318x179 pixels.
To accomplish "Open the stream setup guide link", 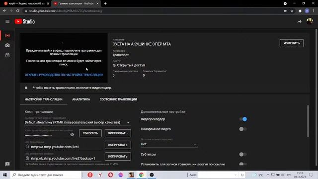I will point(64,75).
